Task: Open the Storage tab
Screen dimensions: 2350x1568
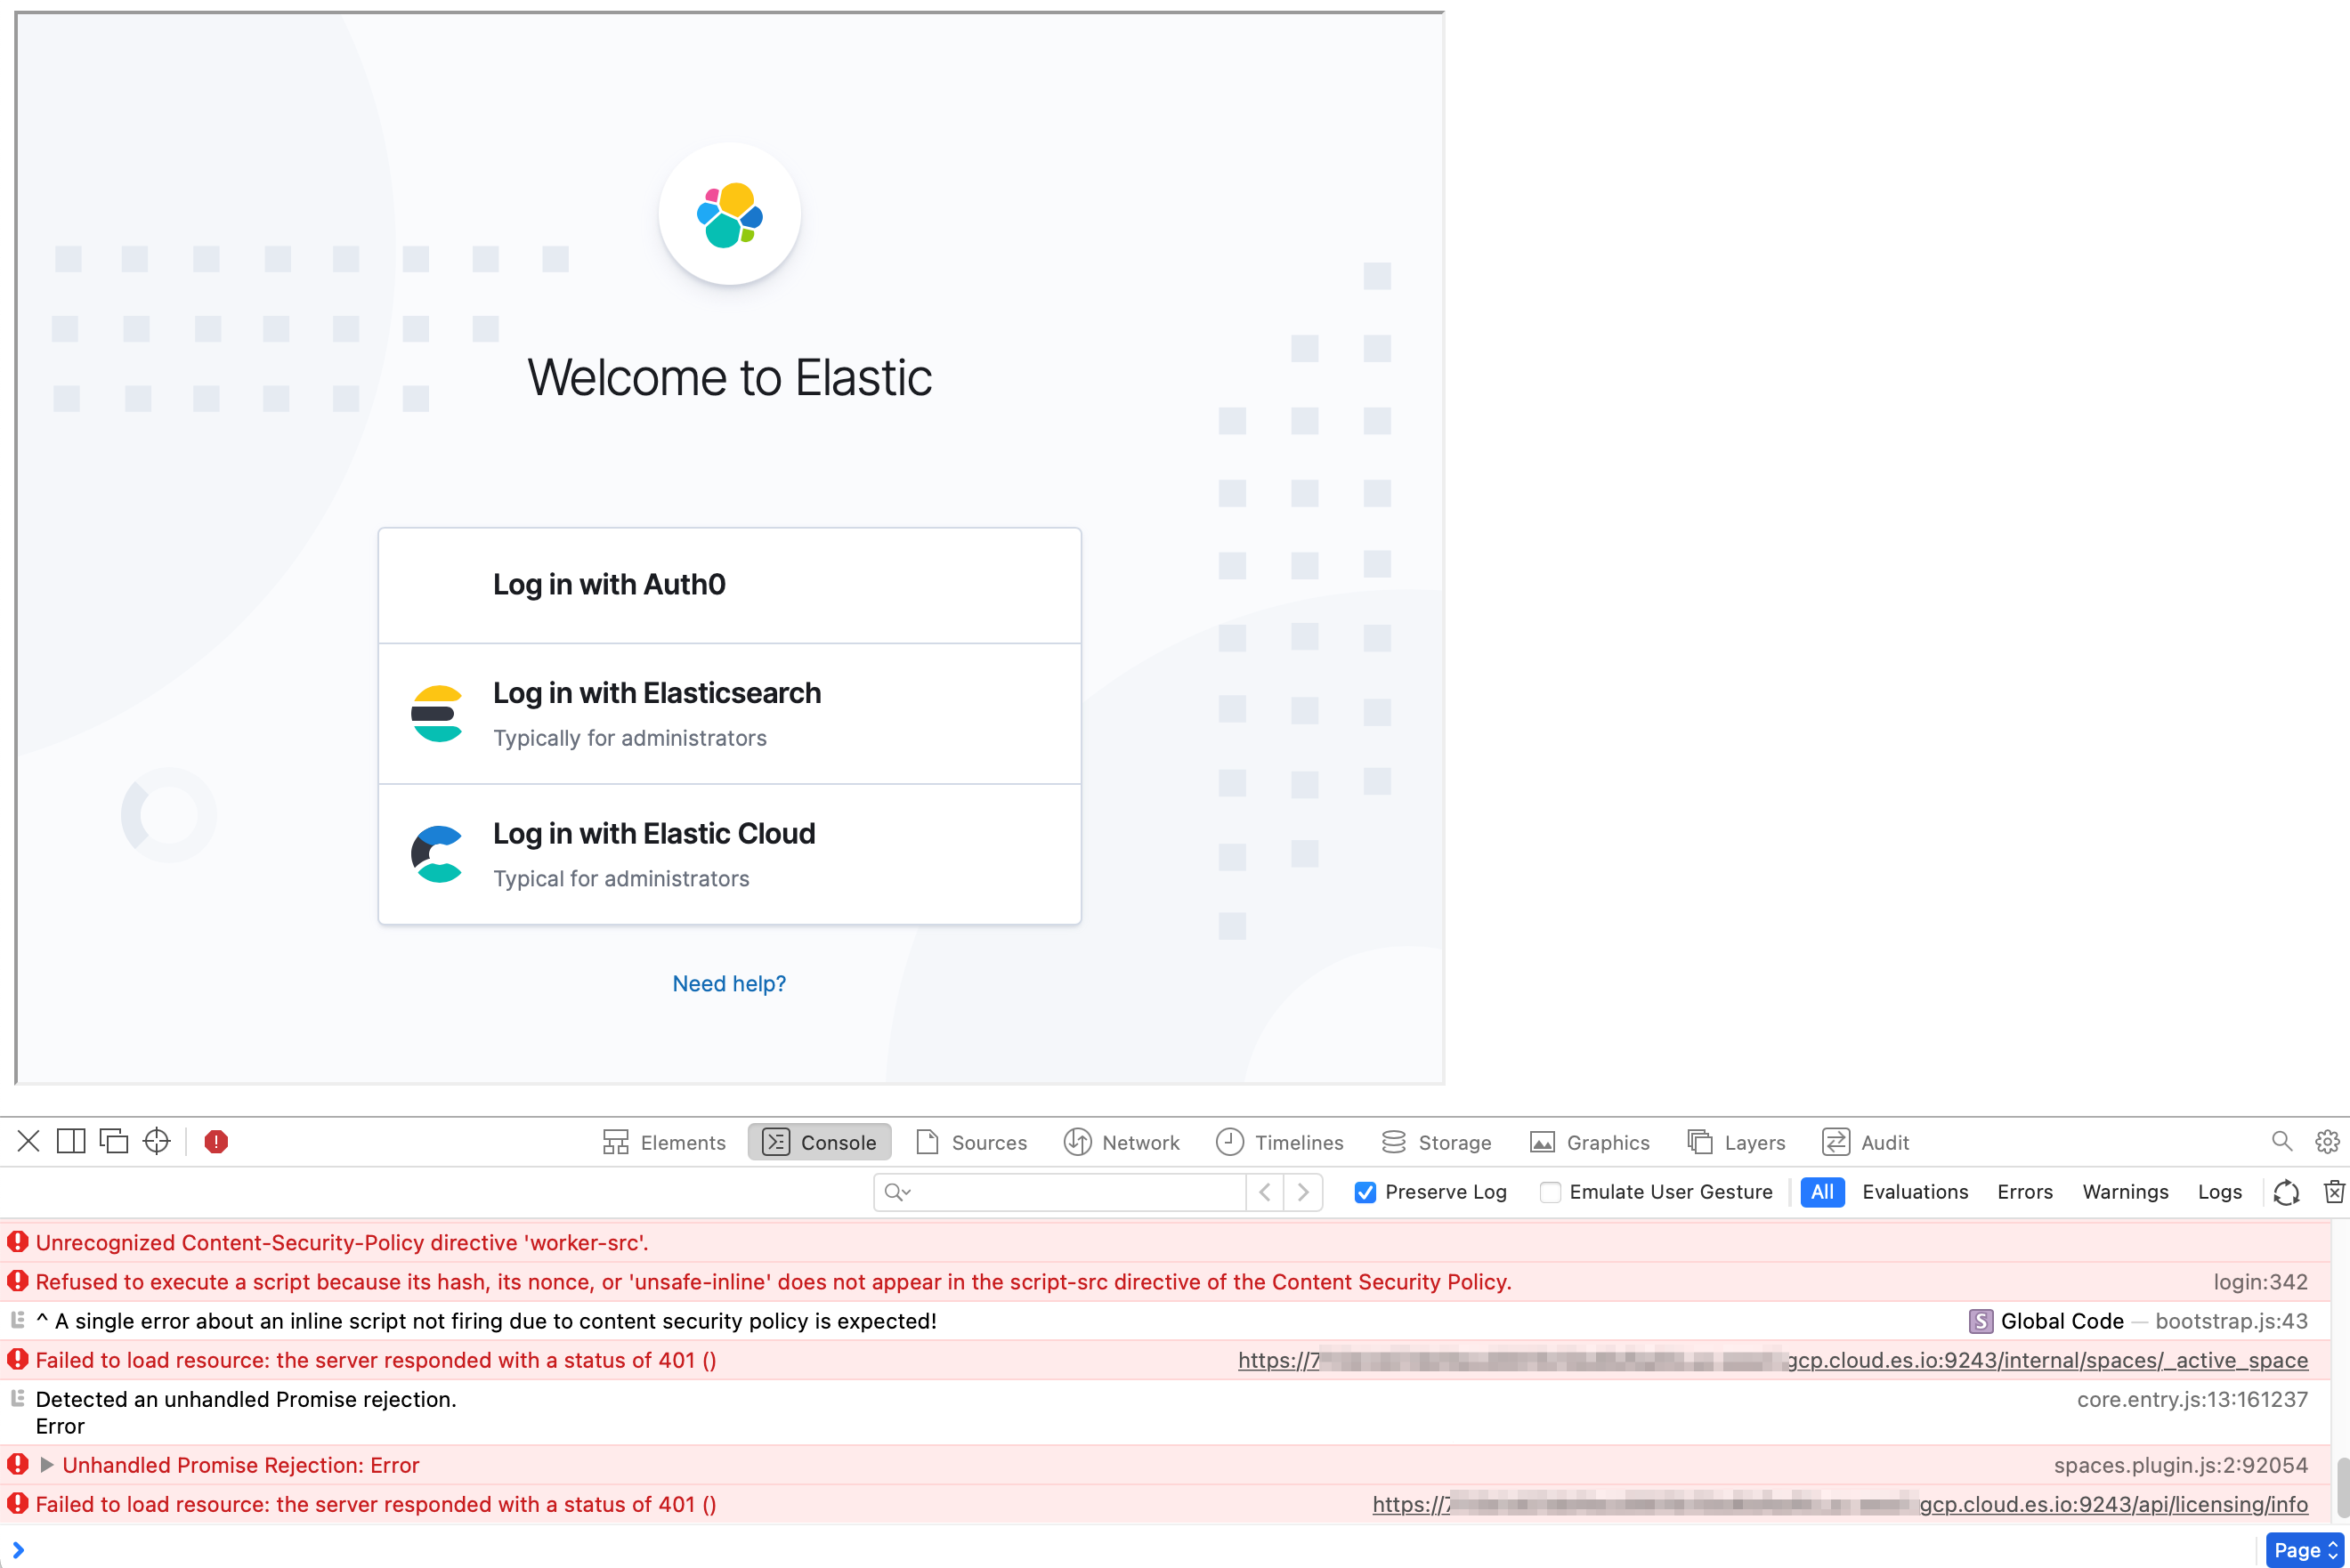Action: (x=1436, y=1142)
